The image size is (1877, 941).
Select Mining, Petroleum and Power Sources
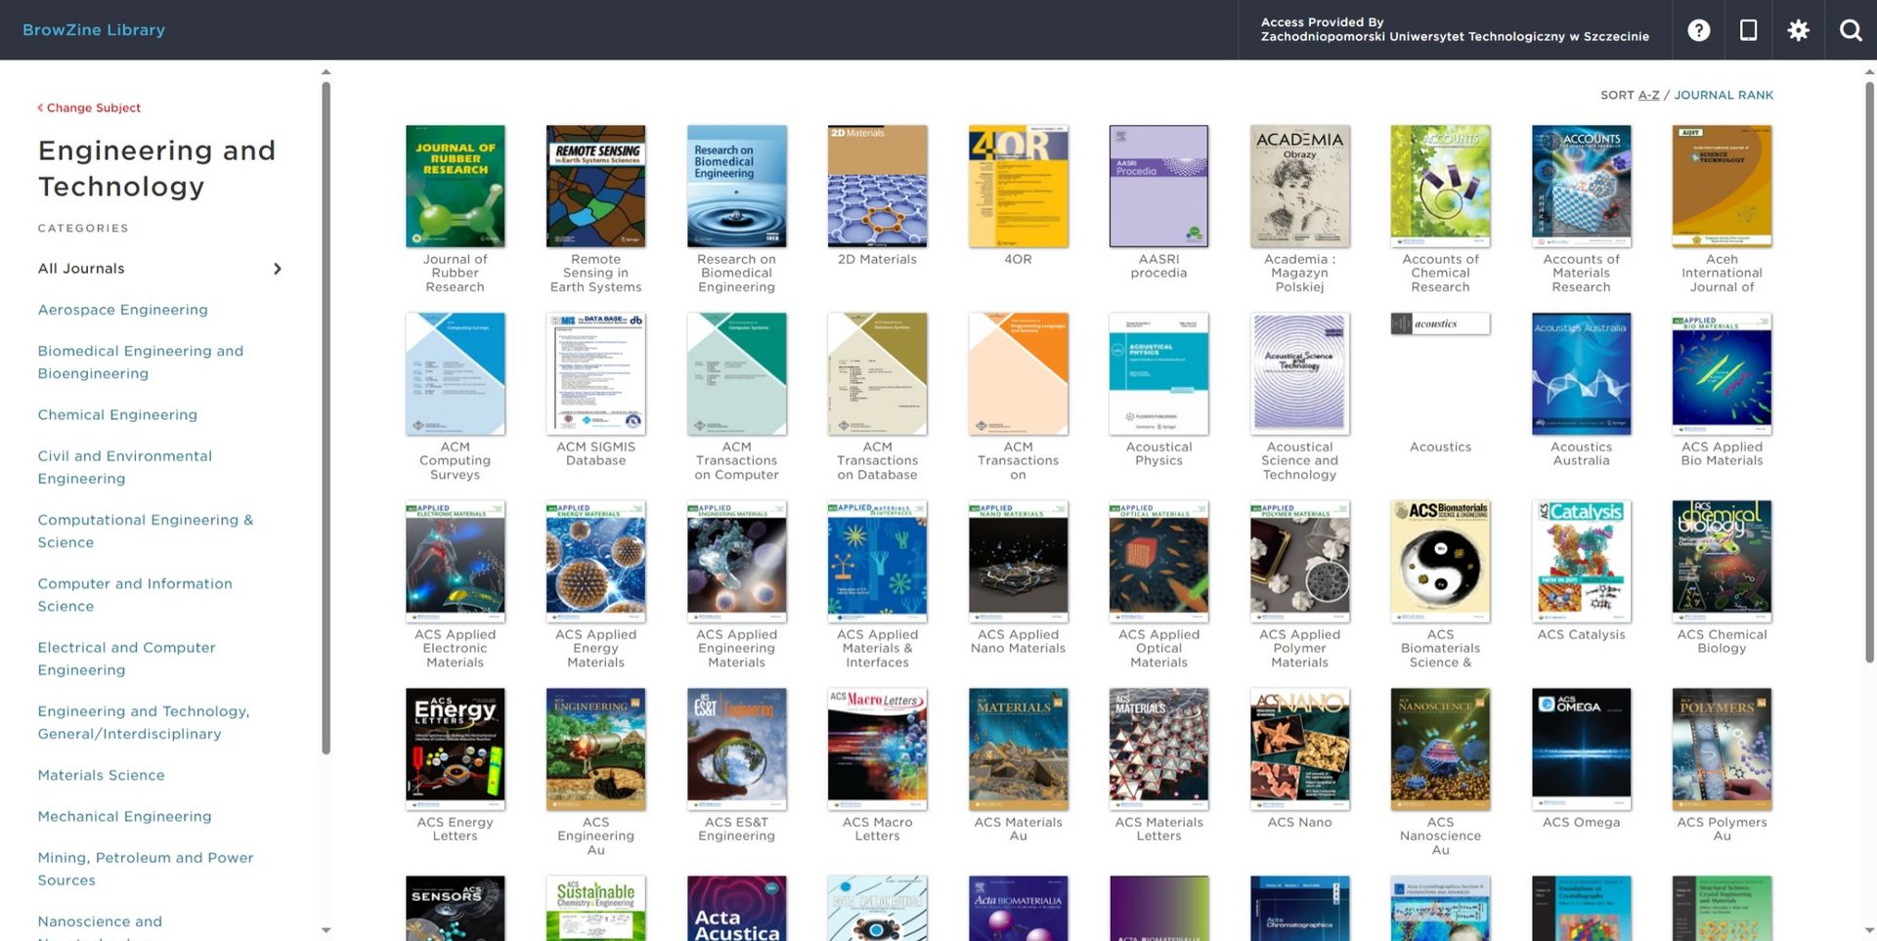[146, 869]
